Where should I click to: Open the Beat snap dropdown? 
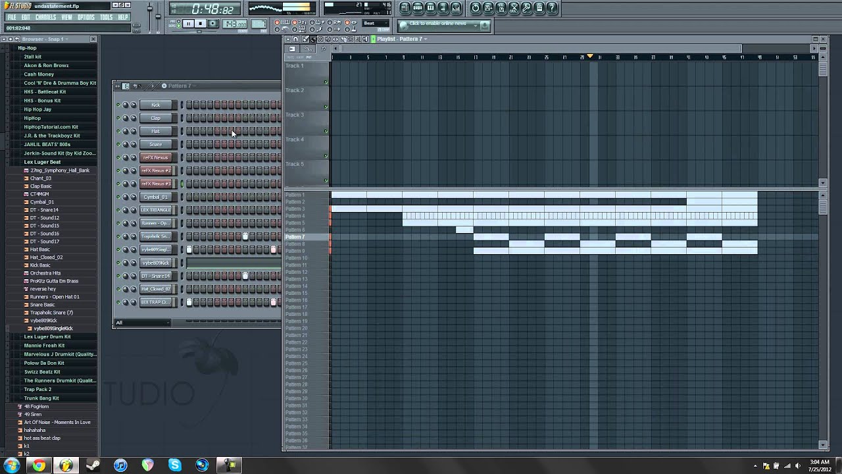click(x=376, y=24)
